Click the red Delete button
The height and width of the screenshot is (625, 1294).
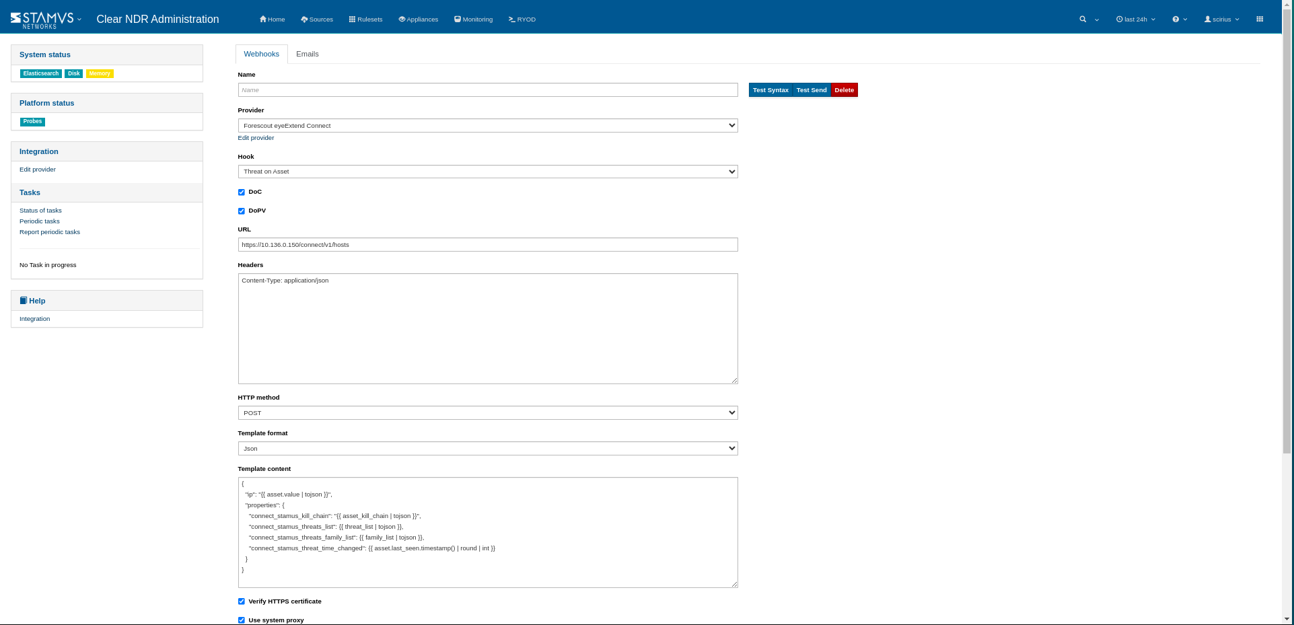[844, 90]
